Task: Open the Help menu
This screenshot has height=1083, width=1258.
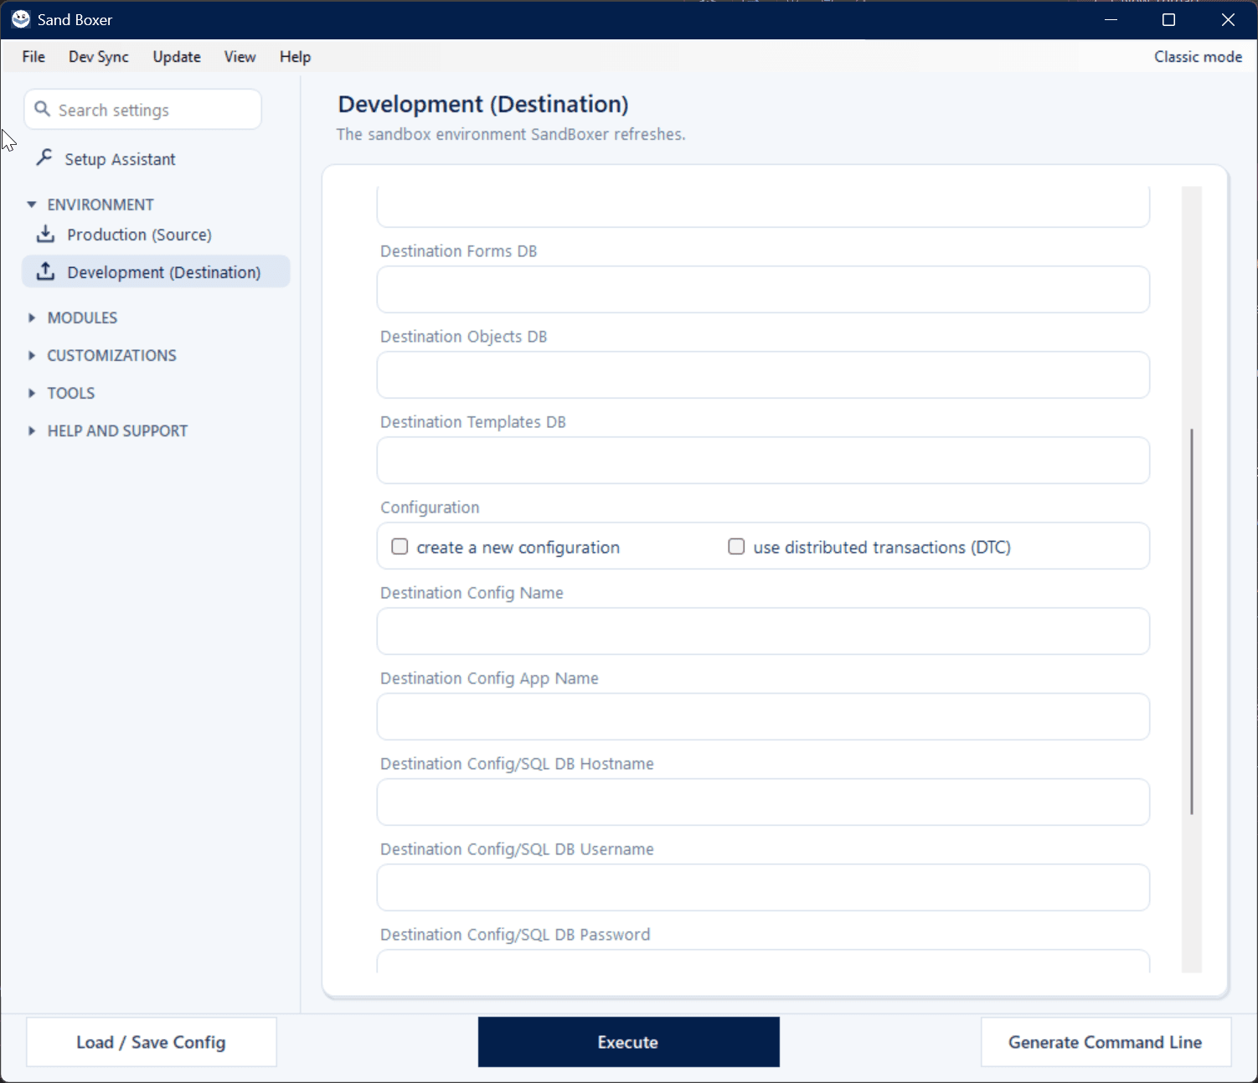Action: (295, 56)
